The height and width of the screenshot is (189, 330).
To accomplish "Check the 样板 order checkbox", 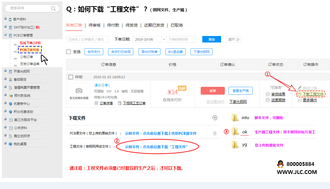I will click(71, 77).
